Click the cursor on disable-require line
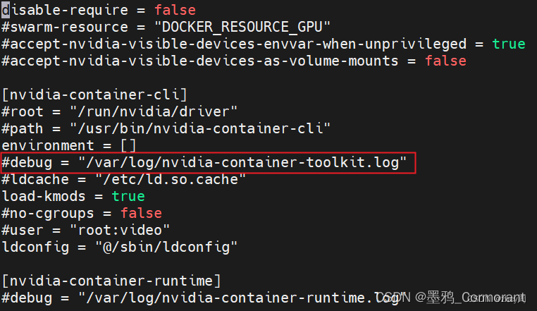The image size is (537, 311). point(6,10)
